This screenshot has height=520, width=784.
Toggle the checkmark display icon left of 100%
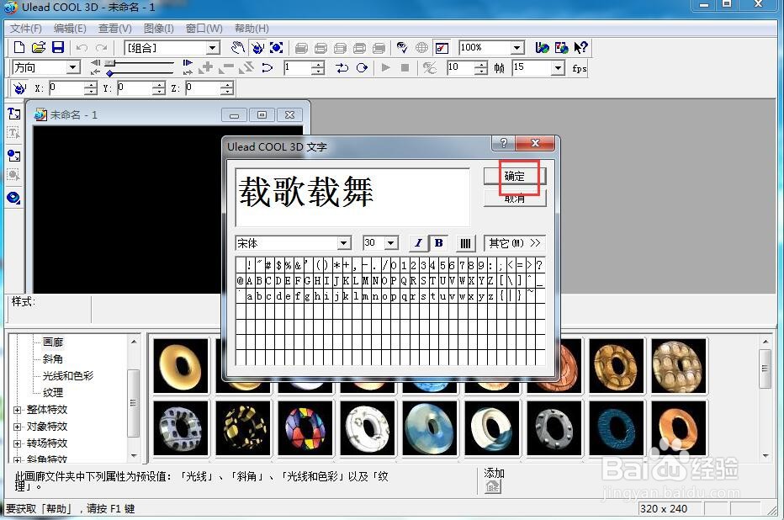[442, 48]
